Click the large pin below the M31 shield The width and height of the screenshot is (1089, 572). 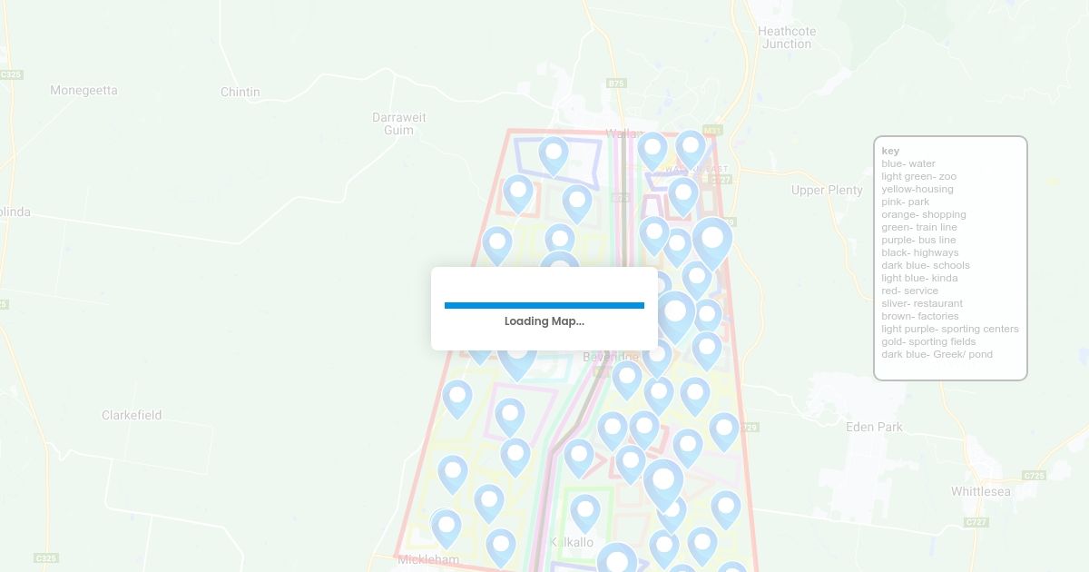pos(712,243)
